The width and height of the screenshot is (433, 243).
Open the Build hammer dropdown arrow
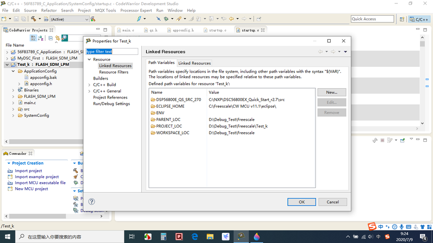[39, 19]
